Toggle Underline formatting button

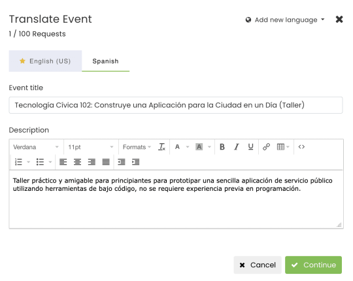(250, 147)
